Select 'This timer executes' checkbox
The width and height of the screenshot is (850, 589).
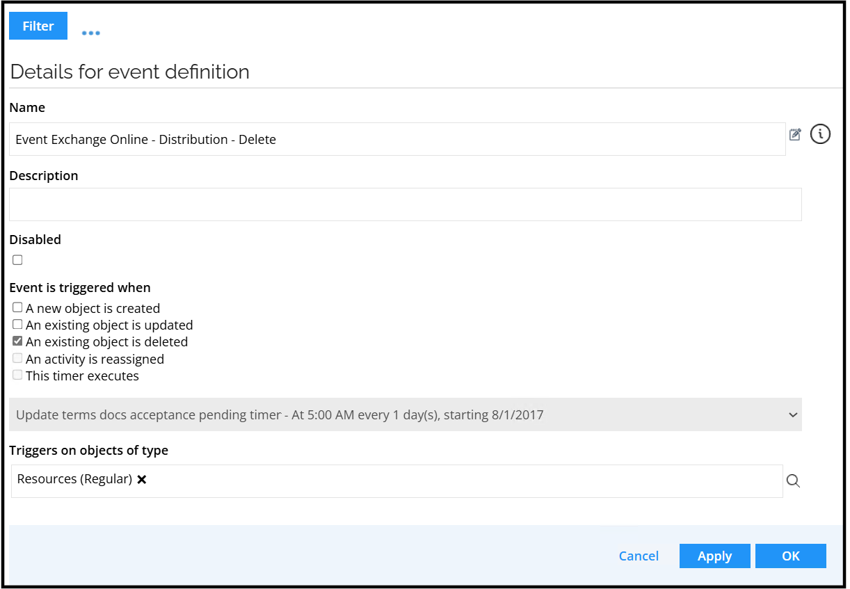[17, 375]
